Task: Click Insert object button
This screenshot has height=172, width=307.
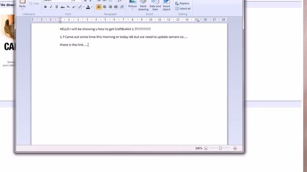Action: coord(166,5)
